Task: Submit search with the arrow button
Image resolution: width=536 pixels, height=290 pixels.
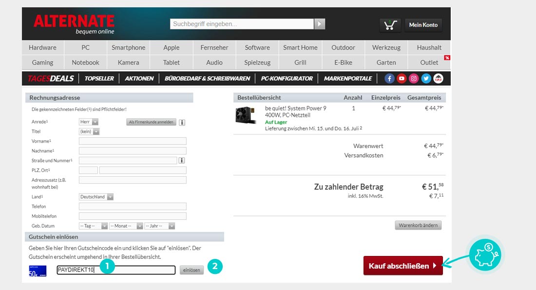Action: pyautogui.click(x=320, y=24)
